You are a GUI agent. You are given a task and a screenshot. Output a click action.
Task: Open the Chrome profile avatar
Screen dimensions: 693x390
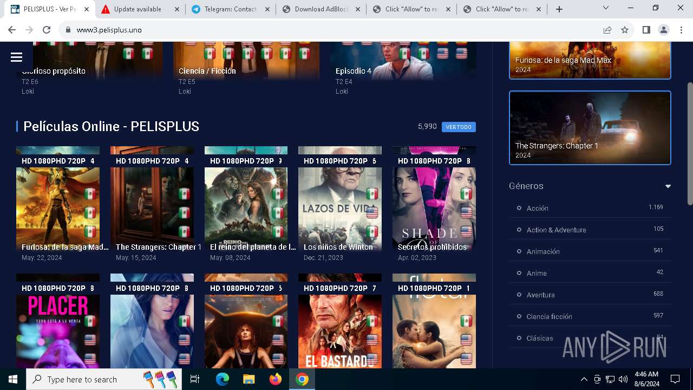(x=663, y=30)
